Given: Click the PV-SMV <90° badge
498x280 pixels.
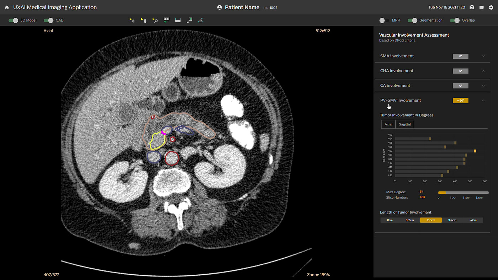Looking at the screenshot, I should point(461,101).
